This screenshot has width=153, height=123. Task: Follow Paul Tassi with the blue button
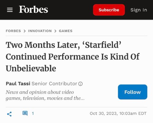coord(132,92)
